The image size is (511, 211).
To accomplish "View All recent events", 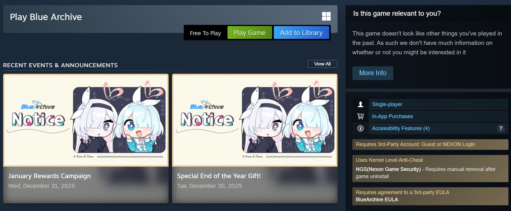I will (x=322, y=64).
